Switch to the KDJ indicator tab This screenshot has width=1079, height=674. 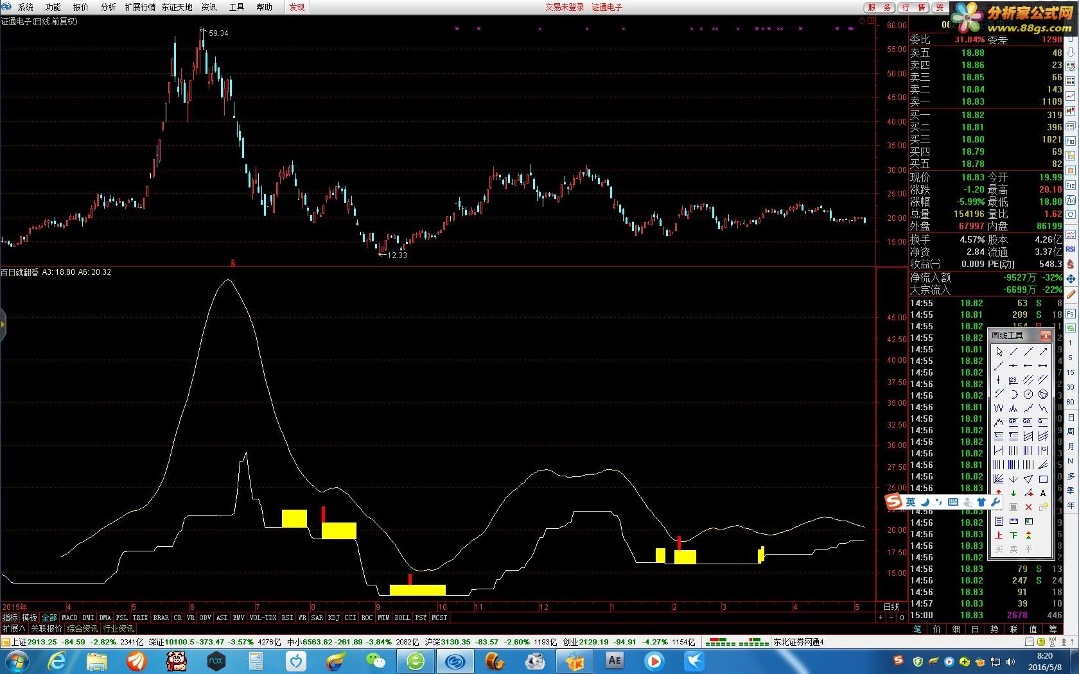[x=333, y=618]
